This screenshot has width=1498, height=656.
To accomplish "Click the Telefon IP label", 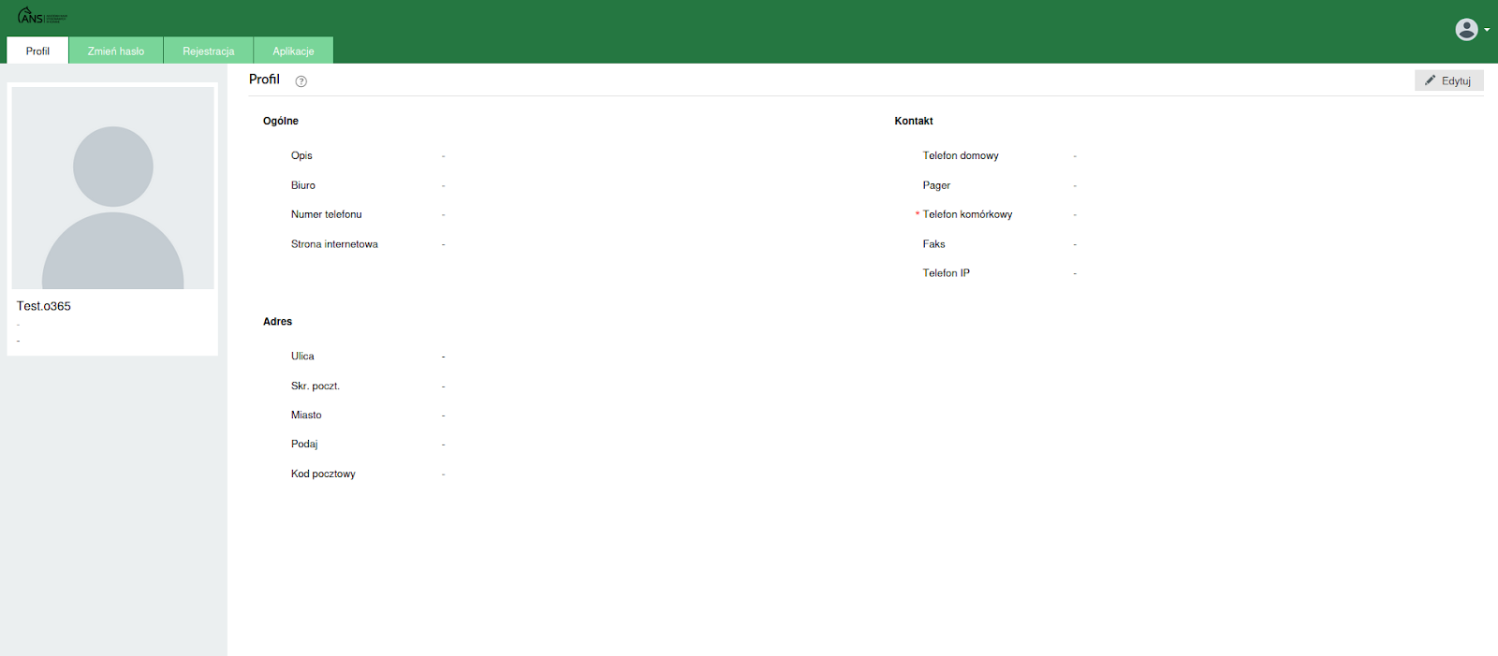I will [946, 273].
